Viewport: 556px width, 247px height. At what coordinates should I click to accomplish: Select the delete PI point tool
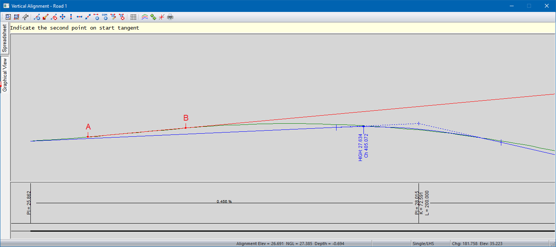point(54,17)
